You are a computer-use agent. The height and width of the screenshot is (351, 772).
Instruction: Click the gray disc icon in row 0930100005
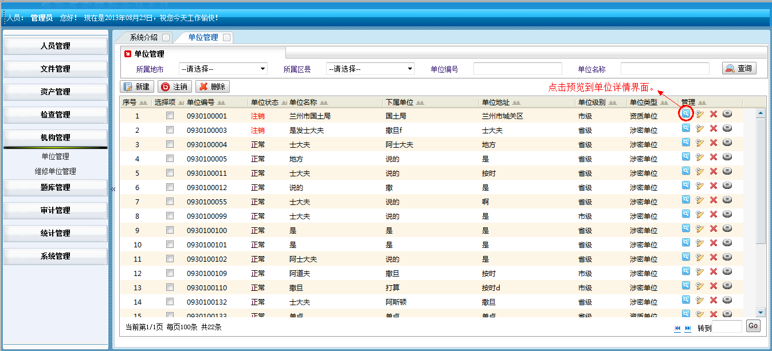(x=727, y=156)
